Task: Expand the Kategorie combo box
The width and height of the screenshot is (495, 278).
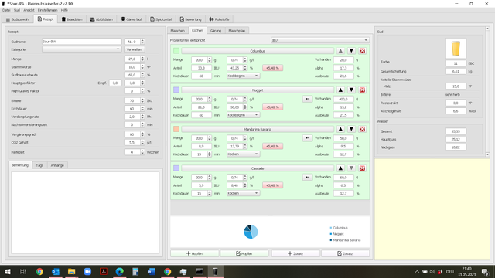Action: tap(81, 49)
